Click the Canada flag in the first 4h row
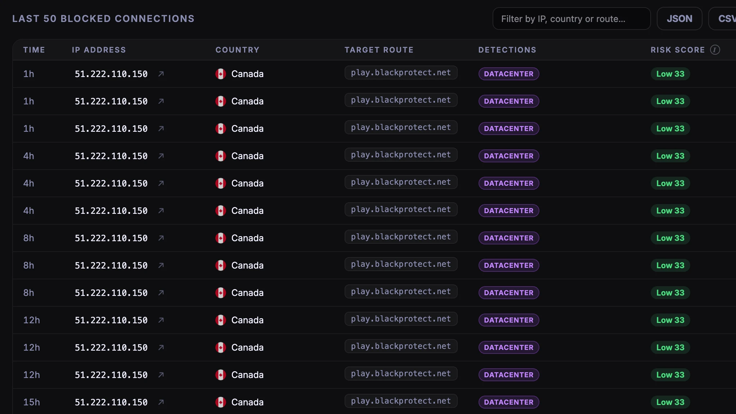 pyautogui.click(x=221, y=156)
